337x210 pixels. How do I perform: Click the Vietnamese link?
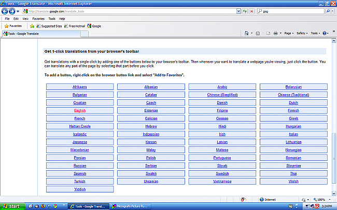point(222,181)
